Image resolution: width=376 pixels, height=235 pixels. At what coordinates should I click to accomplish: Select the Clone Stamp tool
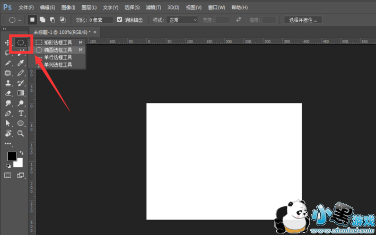click(8, 83)
